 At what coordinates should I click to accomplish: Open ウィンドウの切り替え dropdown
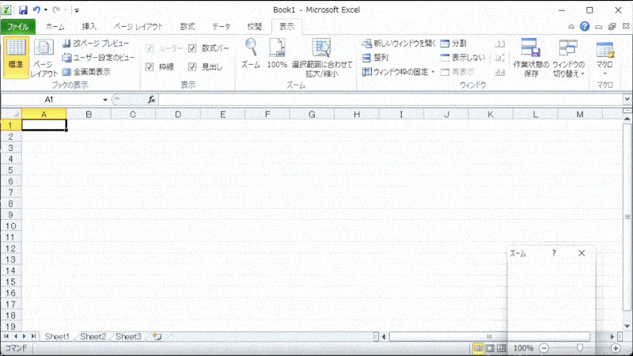pyautogui.click(x=568, y=57)
